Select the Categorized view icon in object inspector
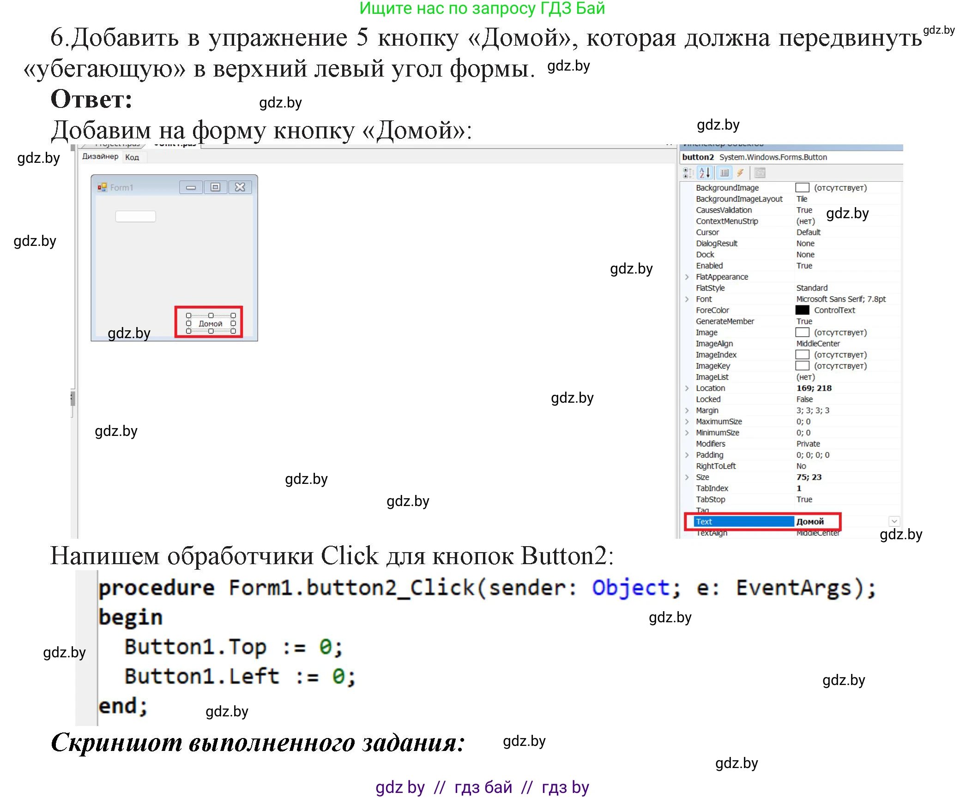This screenshot has width=966, height=798. tap(688, 173)
